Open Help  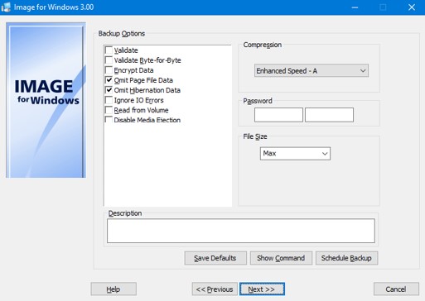click(113, 289)
